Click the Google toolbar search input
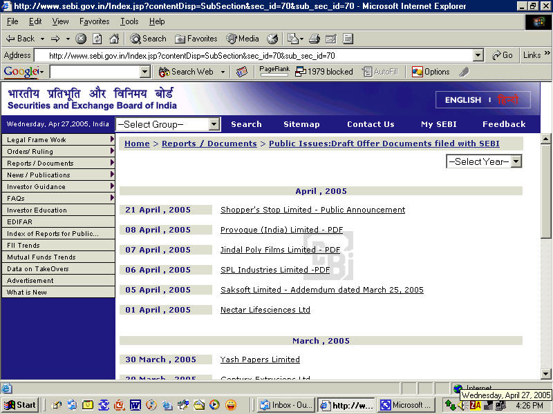 (x=95, y=72)
